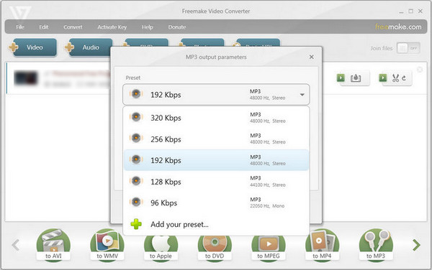Image resolution: width=432 pixels, height=270 pixels.
Task: Click the rotate arrow icon beside scissors
Action: pyautogui.click(x=404, y=78)
